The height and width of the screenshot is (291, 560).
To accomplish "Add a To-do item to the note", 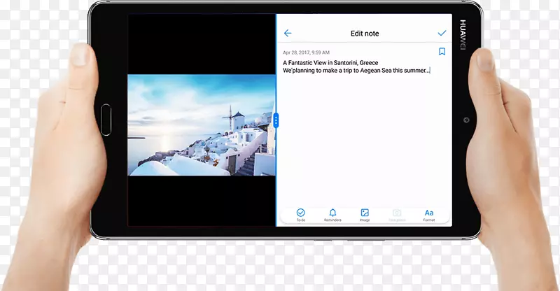I will [300, 213].
